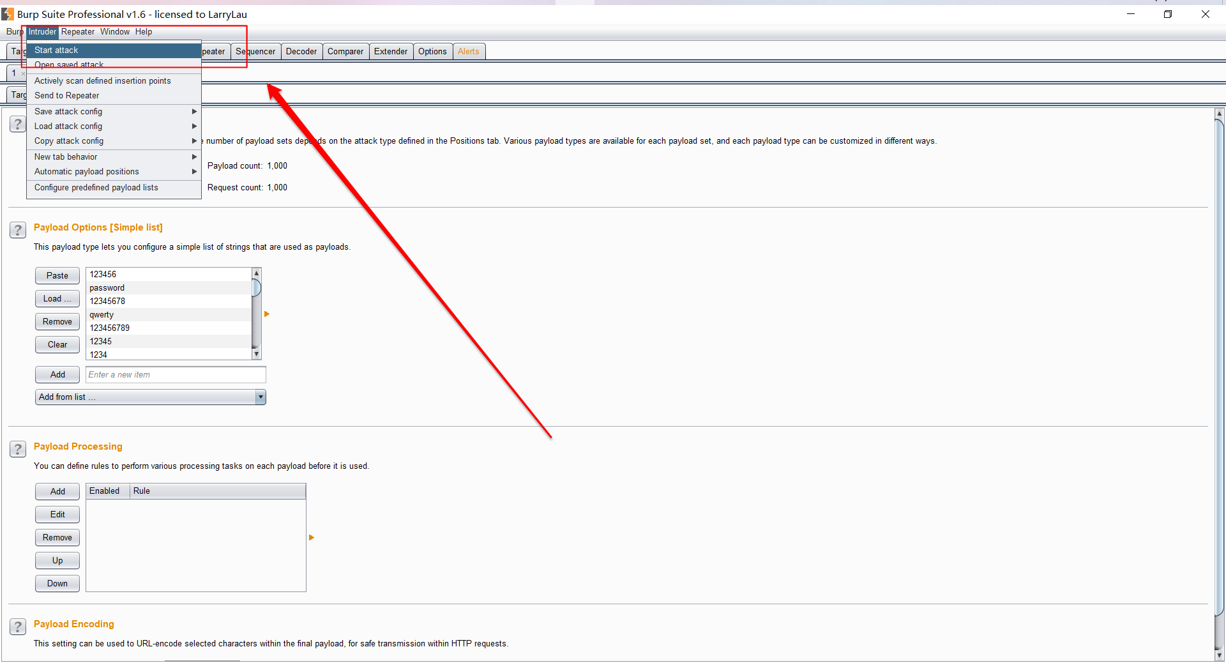
Task: Click Remove in Payload Processing
Action: tap(57, 538)
